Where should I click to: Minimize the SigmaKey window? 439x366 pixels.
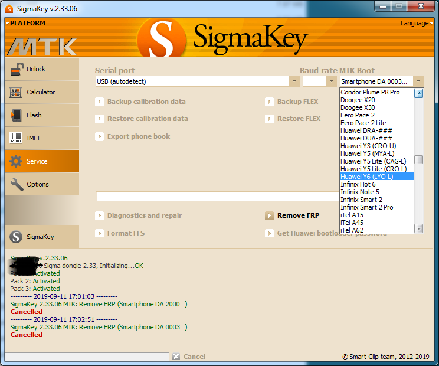click(383, 6)
